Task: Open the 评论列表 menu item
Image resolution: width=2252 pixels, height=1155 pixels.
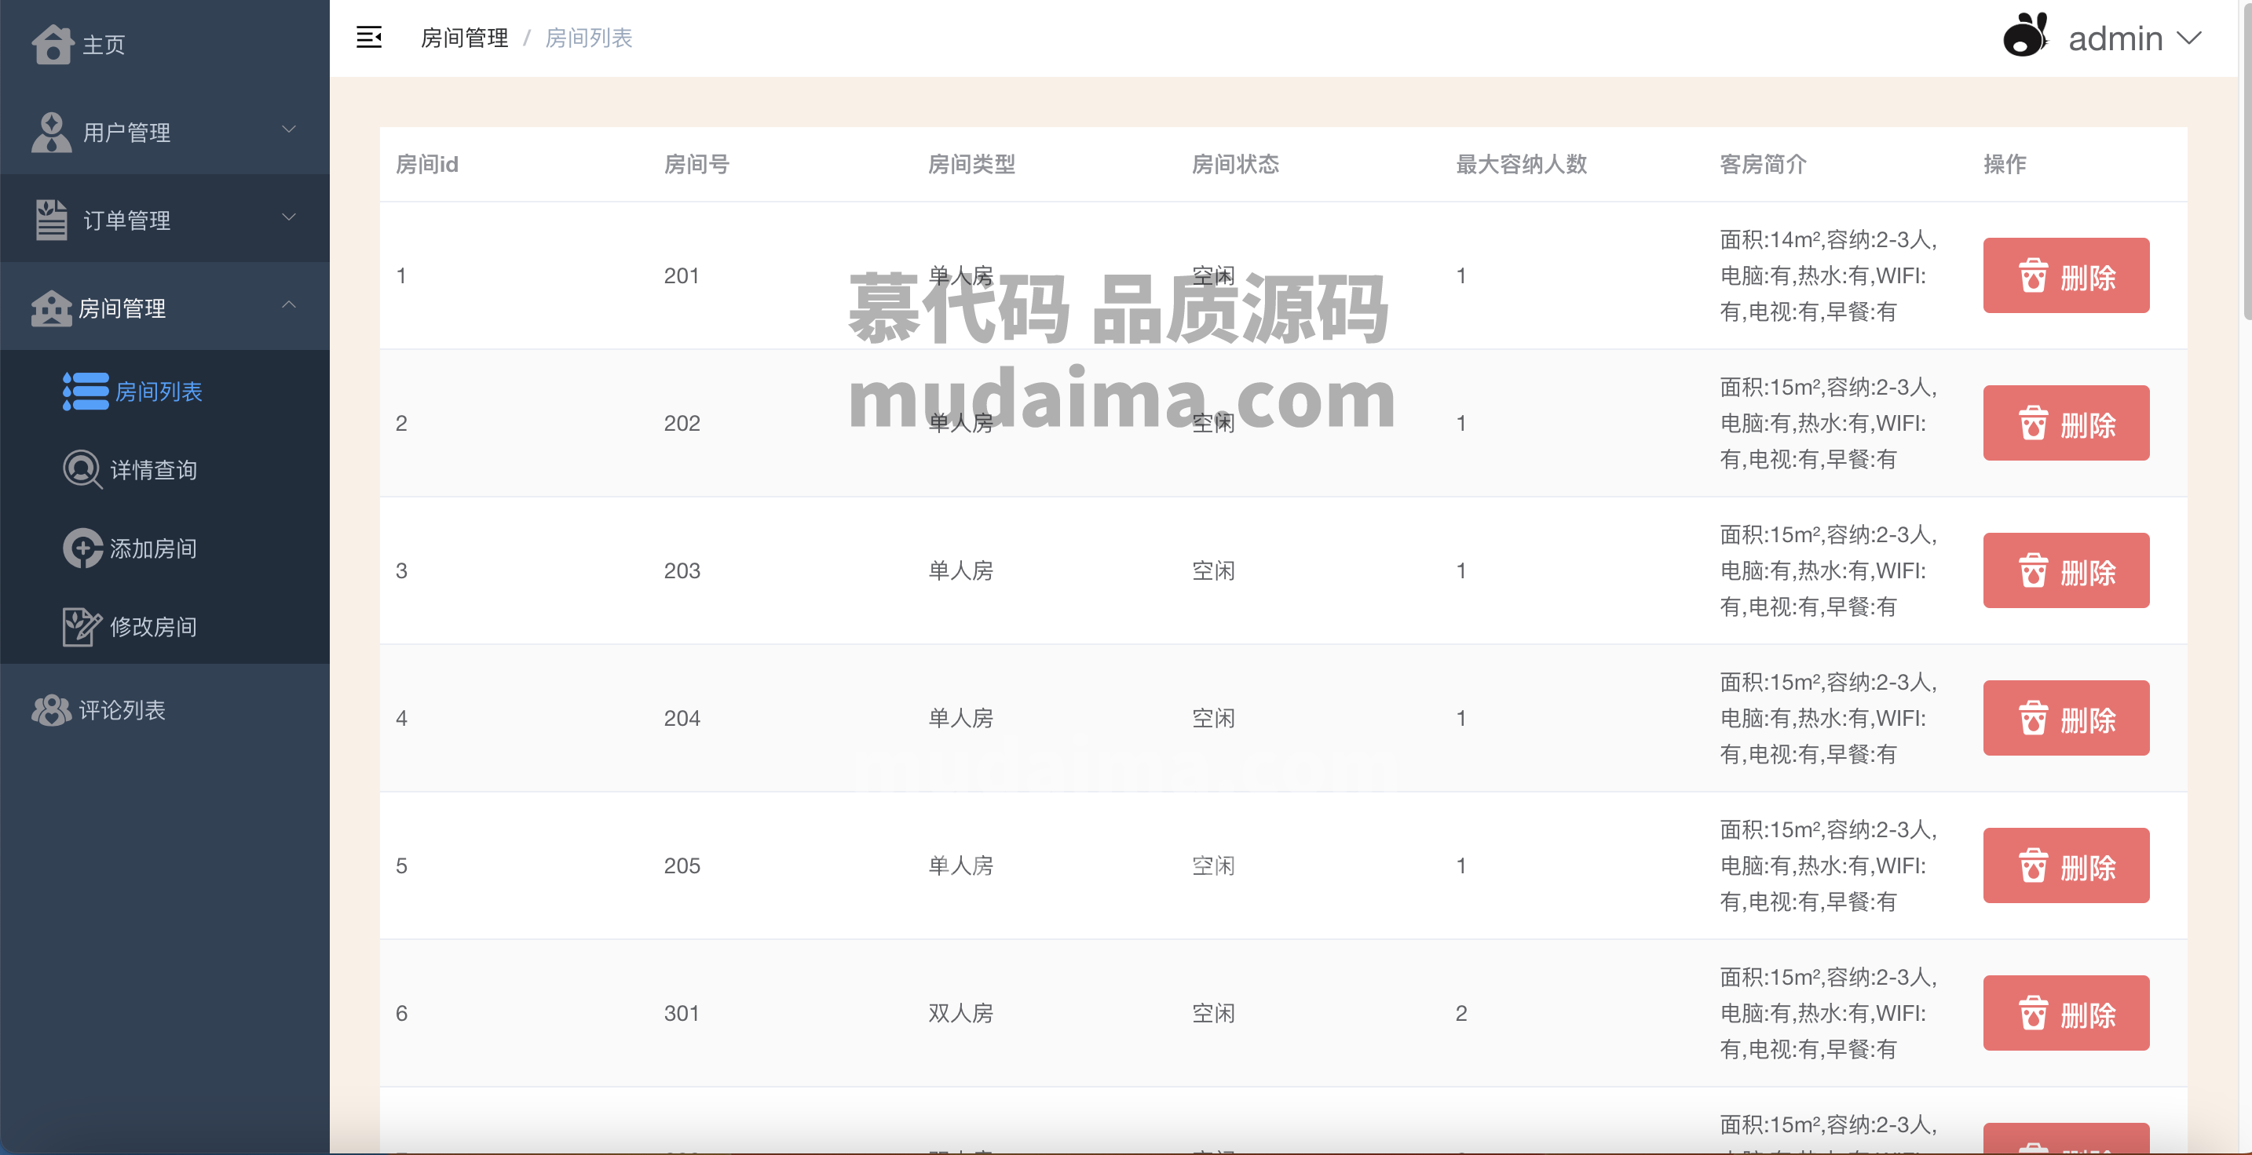Action: (164, 709)
